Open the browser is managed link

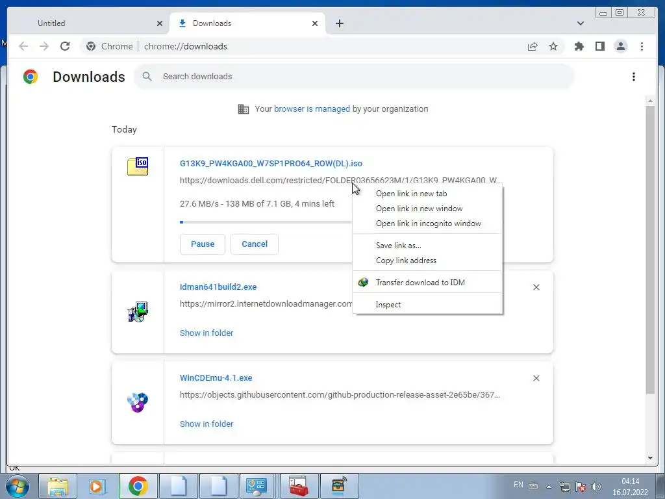pos(312,109)
